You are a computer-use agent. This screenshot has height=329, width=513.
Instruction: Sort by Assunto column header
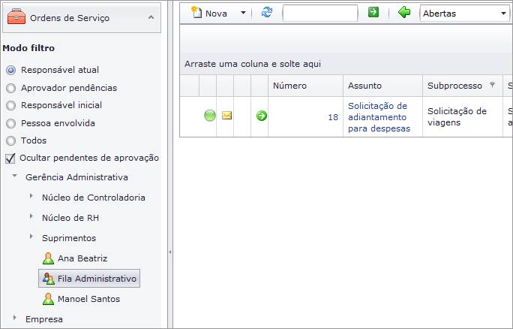tap(364, 86)
